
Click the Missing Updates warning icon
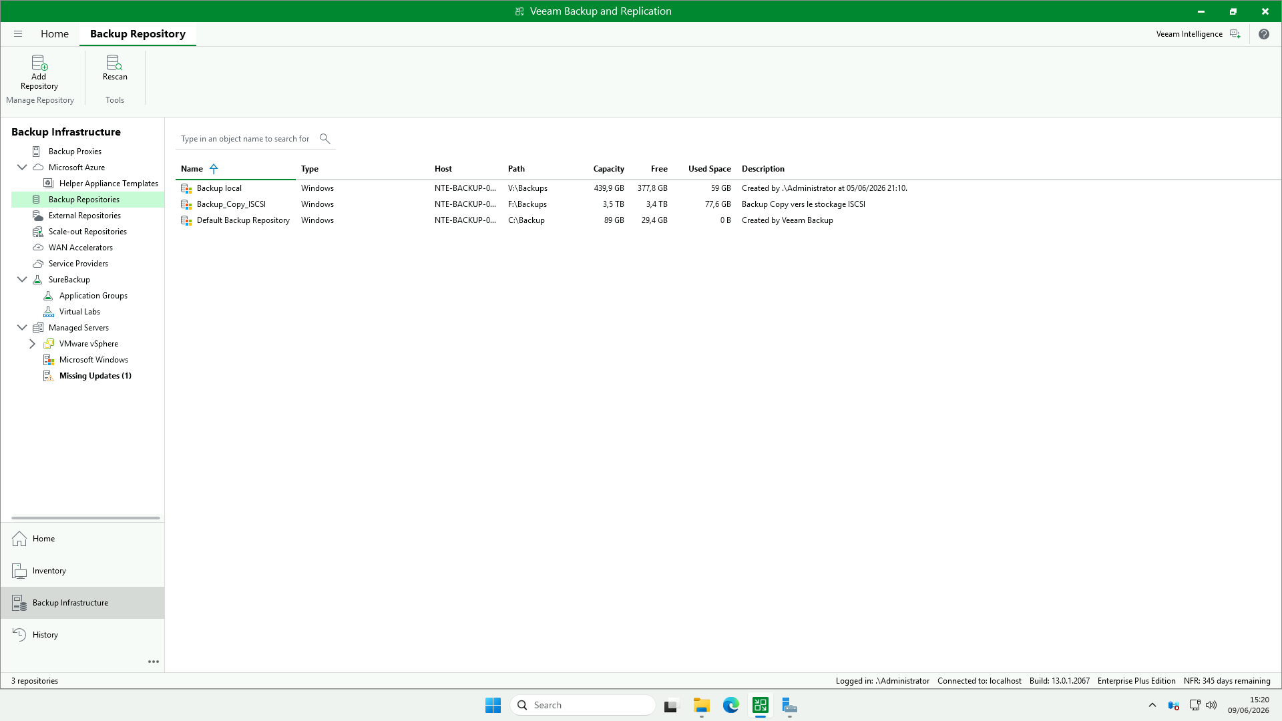[x=48, y=376]
